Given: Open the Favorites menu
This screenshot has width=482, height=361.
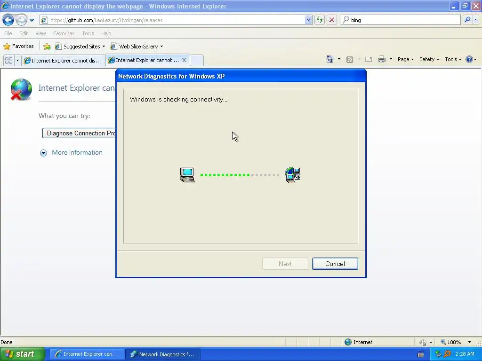Looking at the screenshot, I should pyautogui.click(x=64, y=33).
